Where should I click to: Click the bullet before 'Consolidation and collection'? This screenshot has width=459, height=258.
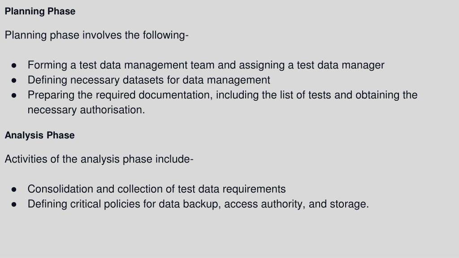(x=14, y=189)
